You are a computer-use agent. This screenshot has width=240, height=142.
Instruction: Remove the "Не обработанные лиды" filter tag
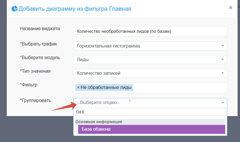point(78,87)
